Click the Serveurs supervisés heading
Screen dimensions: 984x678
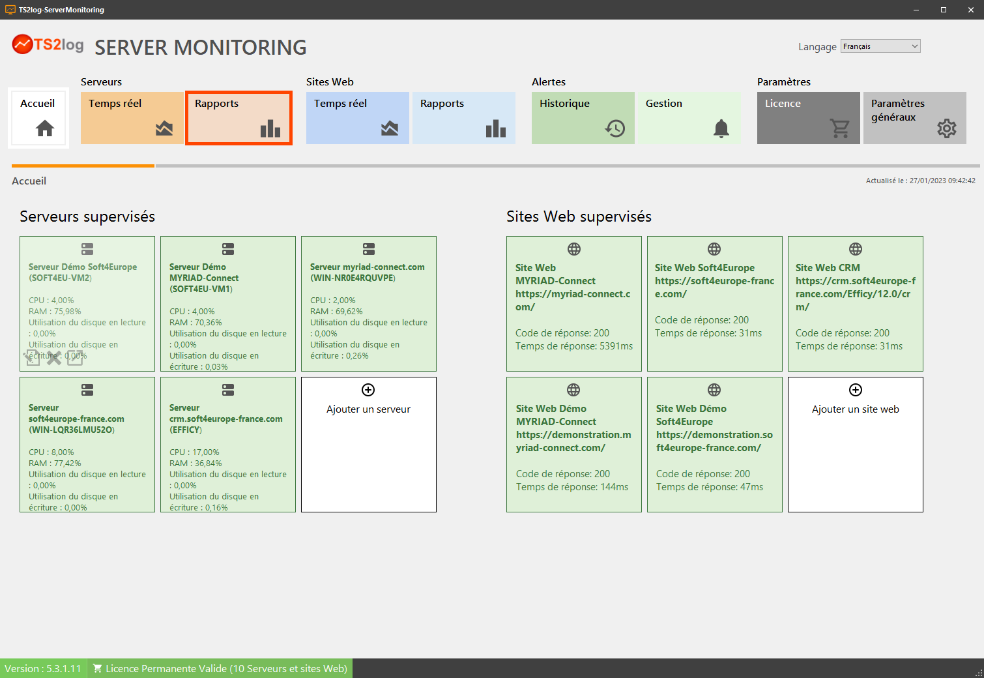point(87,216)
